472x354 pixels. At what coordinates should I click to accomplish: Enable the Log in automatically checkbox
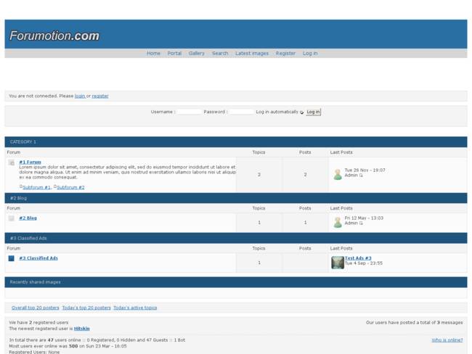pos(302,112)
